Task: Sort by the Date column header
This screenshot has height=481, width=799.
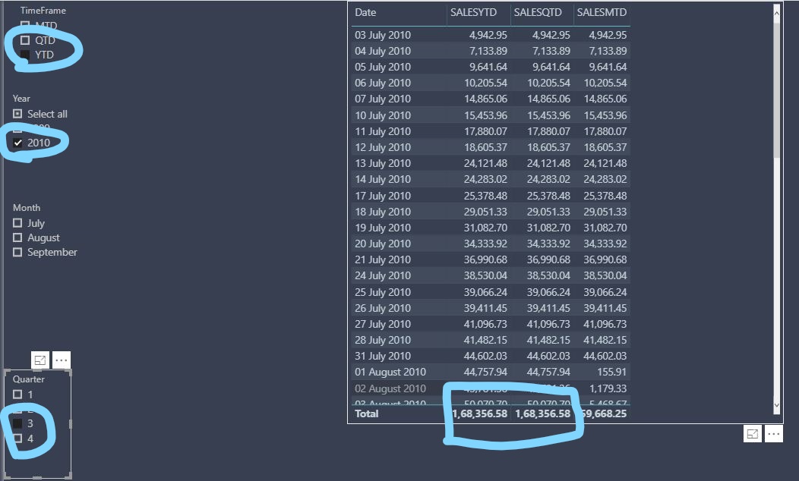Action: (365, 13)
